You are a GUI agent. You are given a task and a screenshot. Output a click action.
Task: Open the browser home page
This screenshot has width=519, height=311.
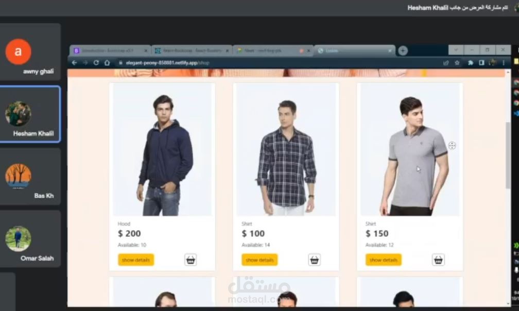click(x=107, y=62)
